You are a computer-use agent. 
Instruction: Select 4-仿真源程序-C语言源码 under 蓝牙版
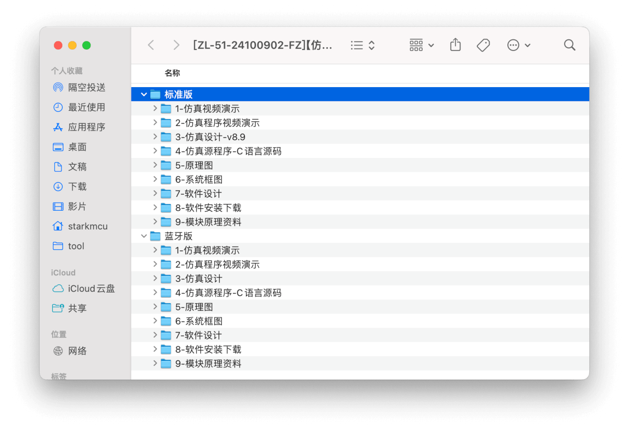[360, 292]
